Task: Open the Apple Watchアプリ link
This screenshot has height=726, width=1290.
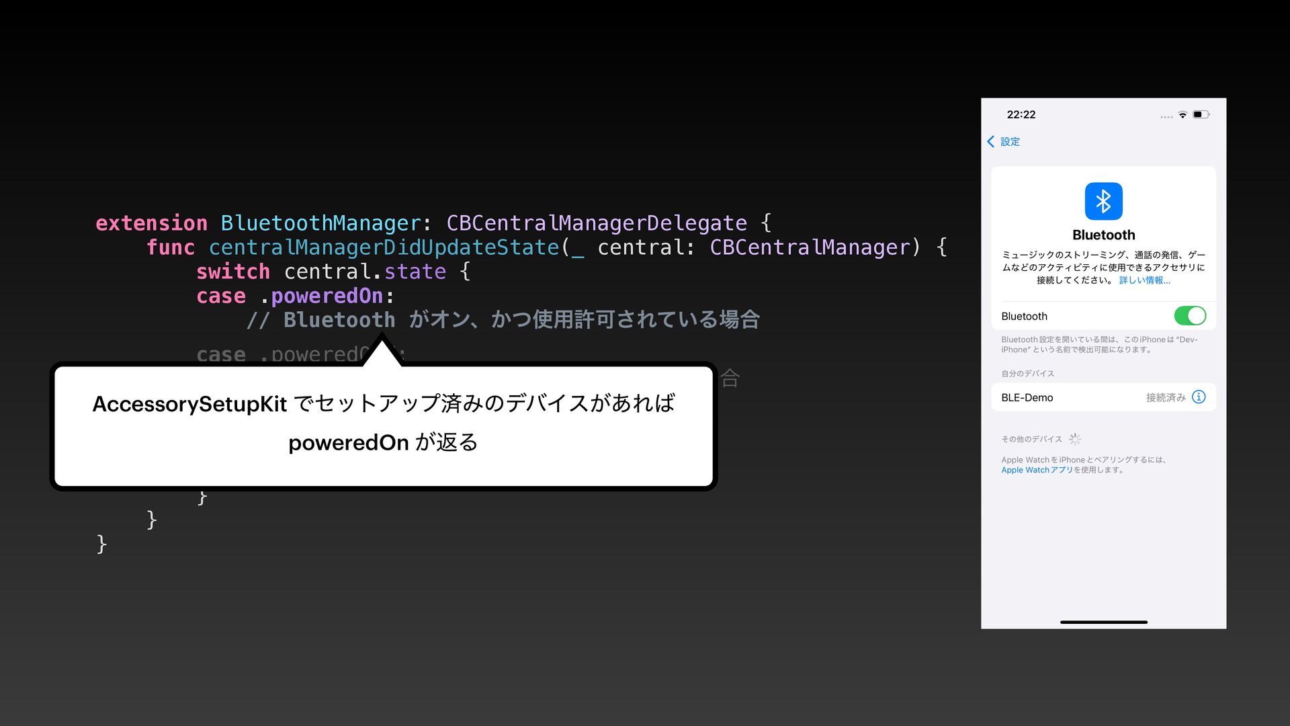Action: coord(1037,470)
